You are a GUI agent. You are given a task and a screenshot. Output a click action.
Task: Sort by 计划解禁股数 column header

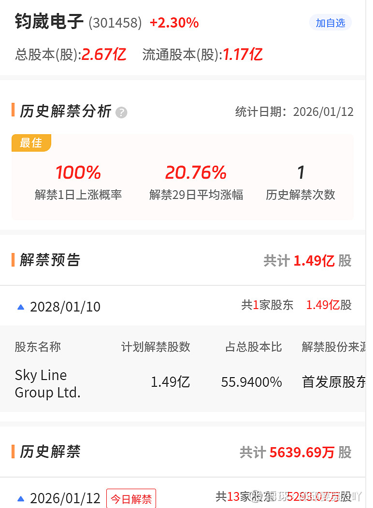coord(156,347)
